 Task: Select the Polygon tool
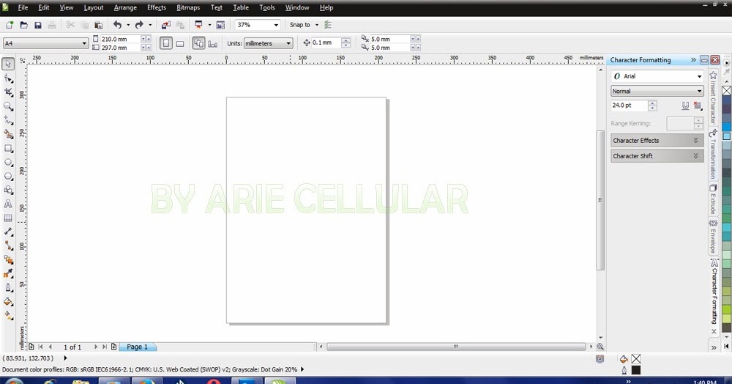[x=8, y=176]
